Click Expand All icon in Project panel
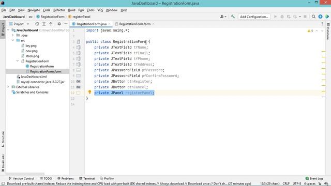 coord(44,24)
